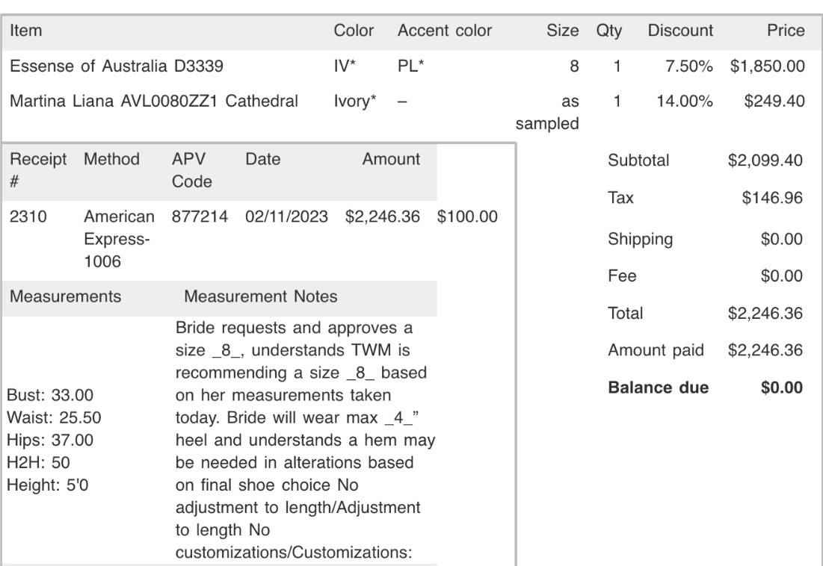Click the Date column header
This screenshot has height=566, width=823.
[x=263, y=159]
